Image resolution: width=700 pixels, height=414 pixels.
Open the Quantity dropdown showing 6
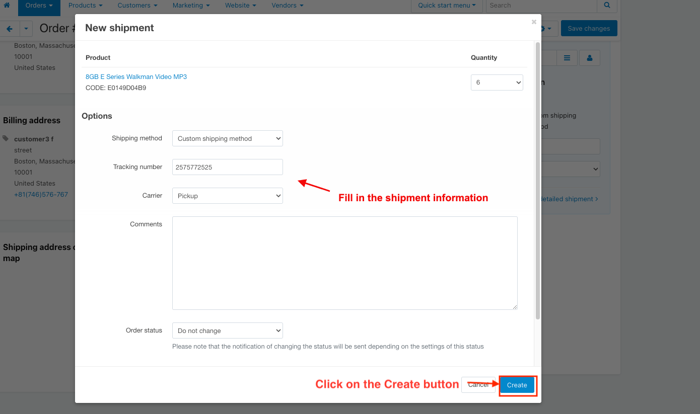point(497,82)
